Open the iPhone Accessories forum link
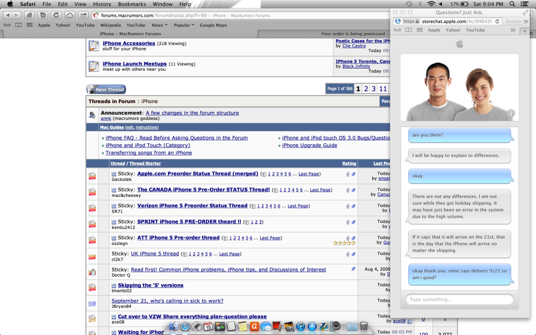536x335 pixels. tap(129, 43)
